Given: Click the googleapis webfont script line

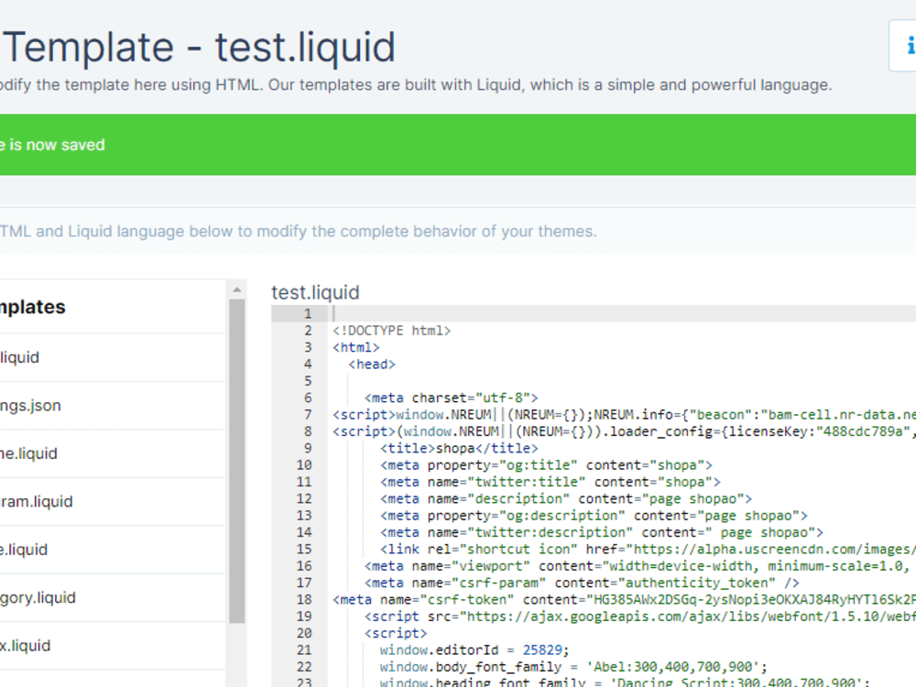Looking at the screenshot, I should 639,616.
